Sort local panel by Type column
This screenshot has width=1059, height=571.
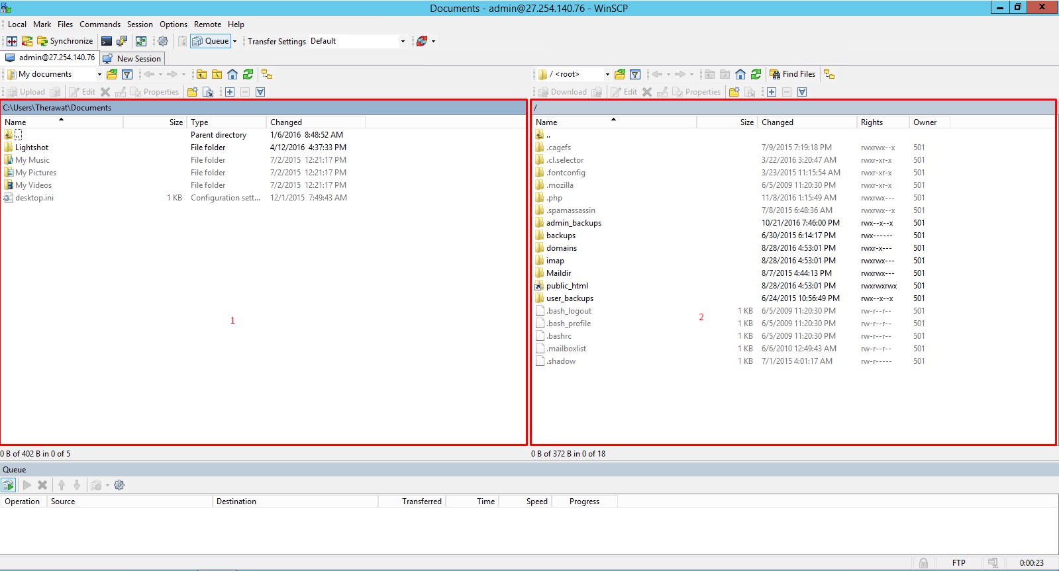[x=227, y=122]
